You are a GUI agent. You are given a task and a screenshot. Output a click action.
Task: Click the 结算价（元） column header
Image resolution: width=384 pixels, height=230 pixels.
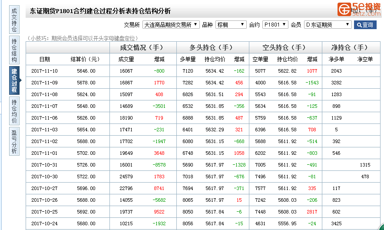click(85, 59)
